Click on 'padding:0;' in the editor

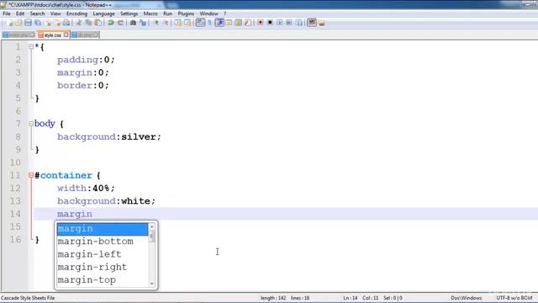click(x=86, y=60)
